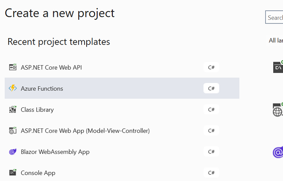Click the Console App template icon

pyautogui.click(x=13, y=173)
